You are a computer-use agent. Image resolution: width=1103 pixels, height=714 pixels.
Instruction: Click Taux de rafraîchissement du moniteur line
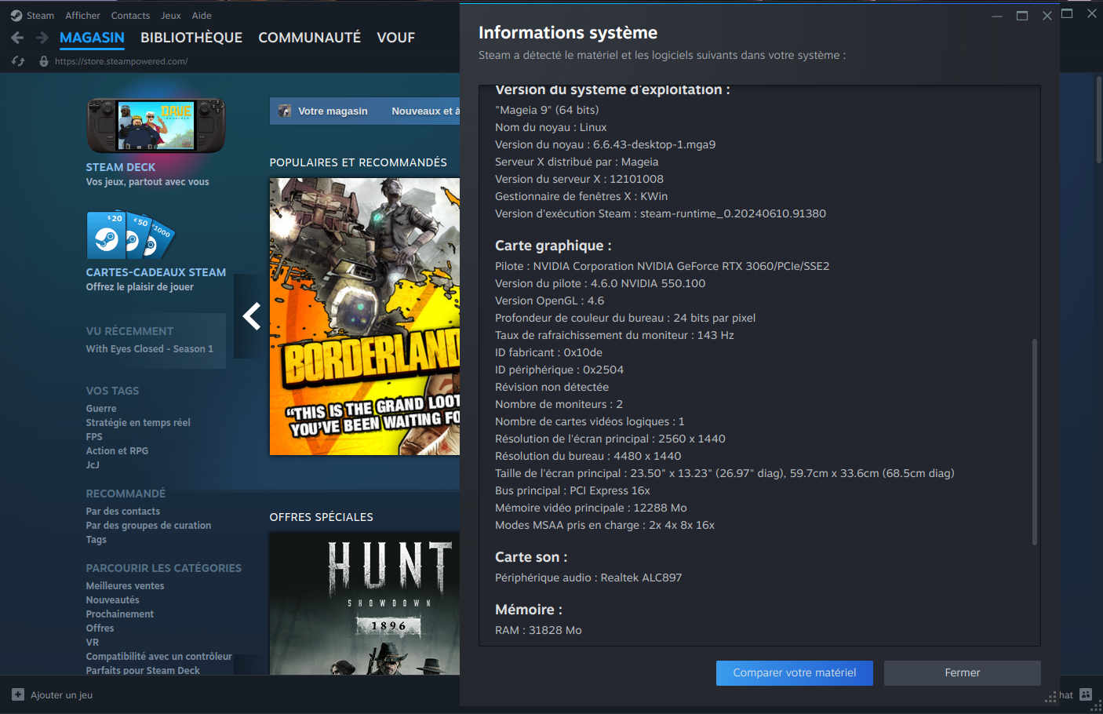614,335
